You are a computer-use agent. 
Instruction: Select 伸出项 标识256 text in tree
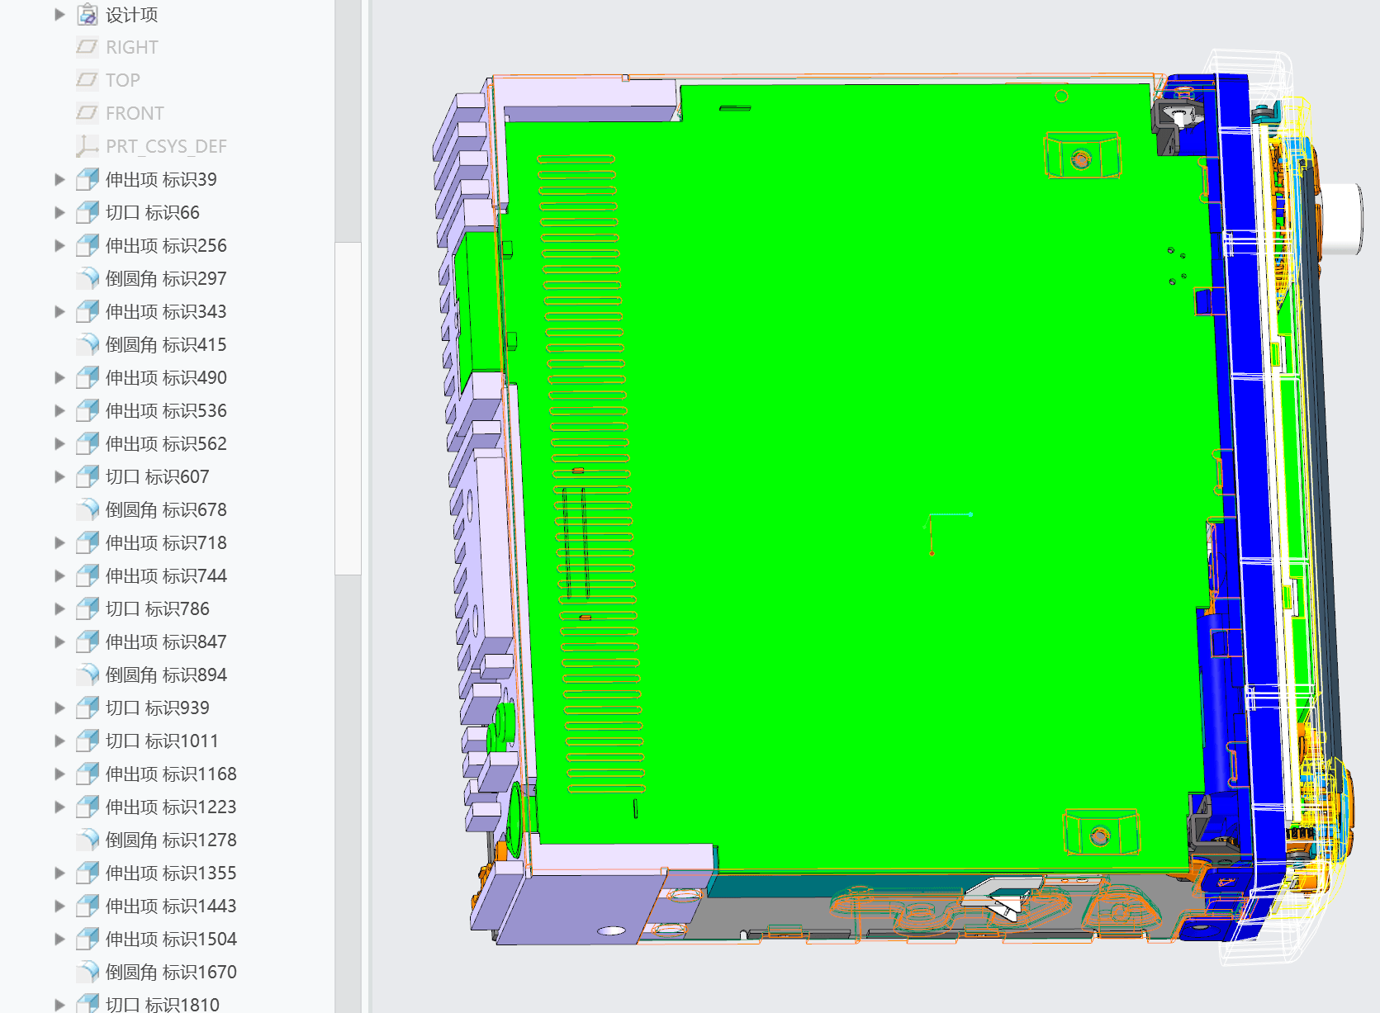tap(166, 245)
